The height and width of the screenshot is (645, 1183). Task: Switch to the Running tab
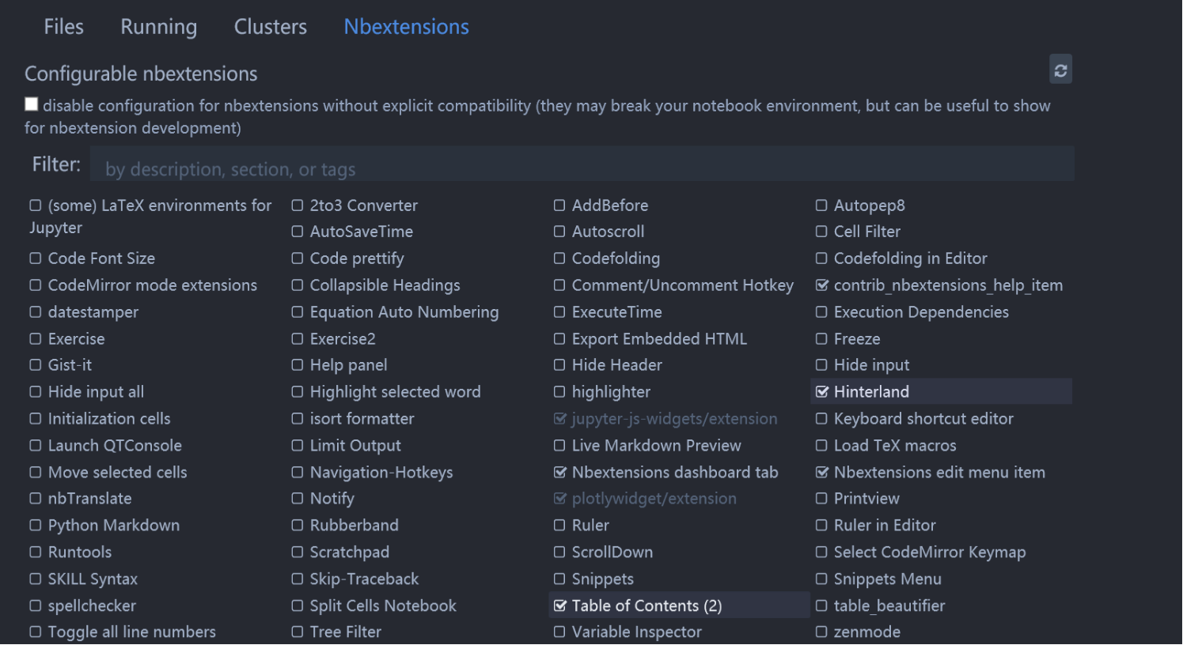[158, 27]
